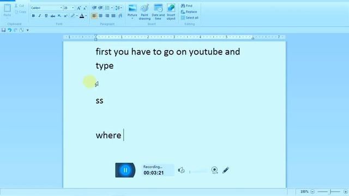
Task: Insert a Paint drawing
Action: (145, 12)
